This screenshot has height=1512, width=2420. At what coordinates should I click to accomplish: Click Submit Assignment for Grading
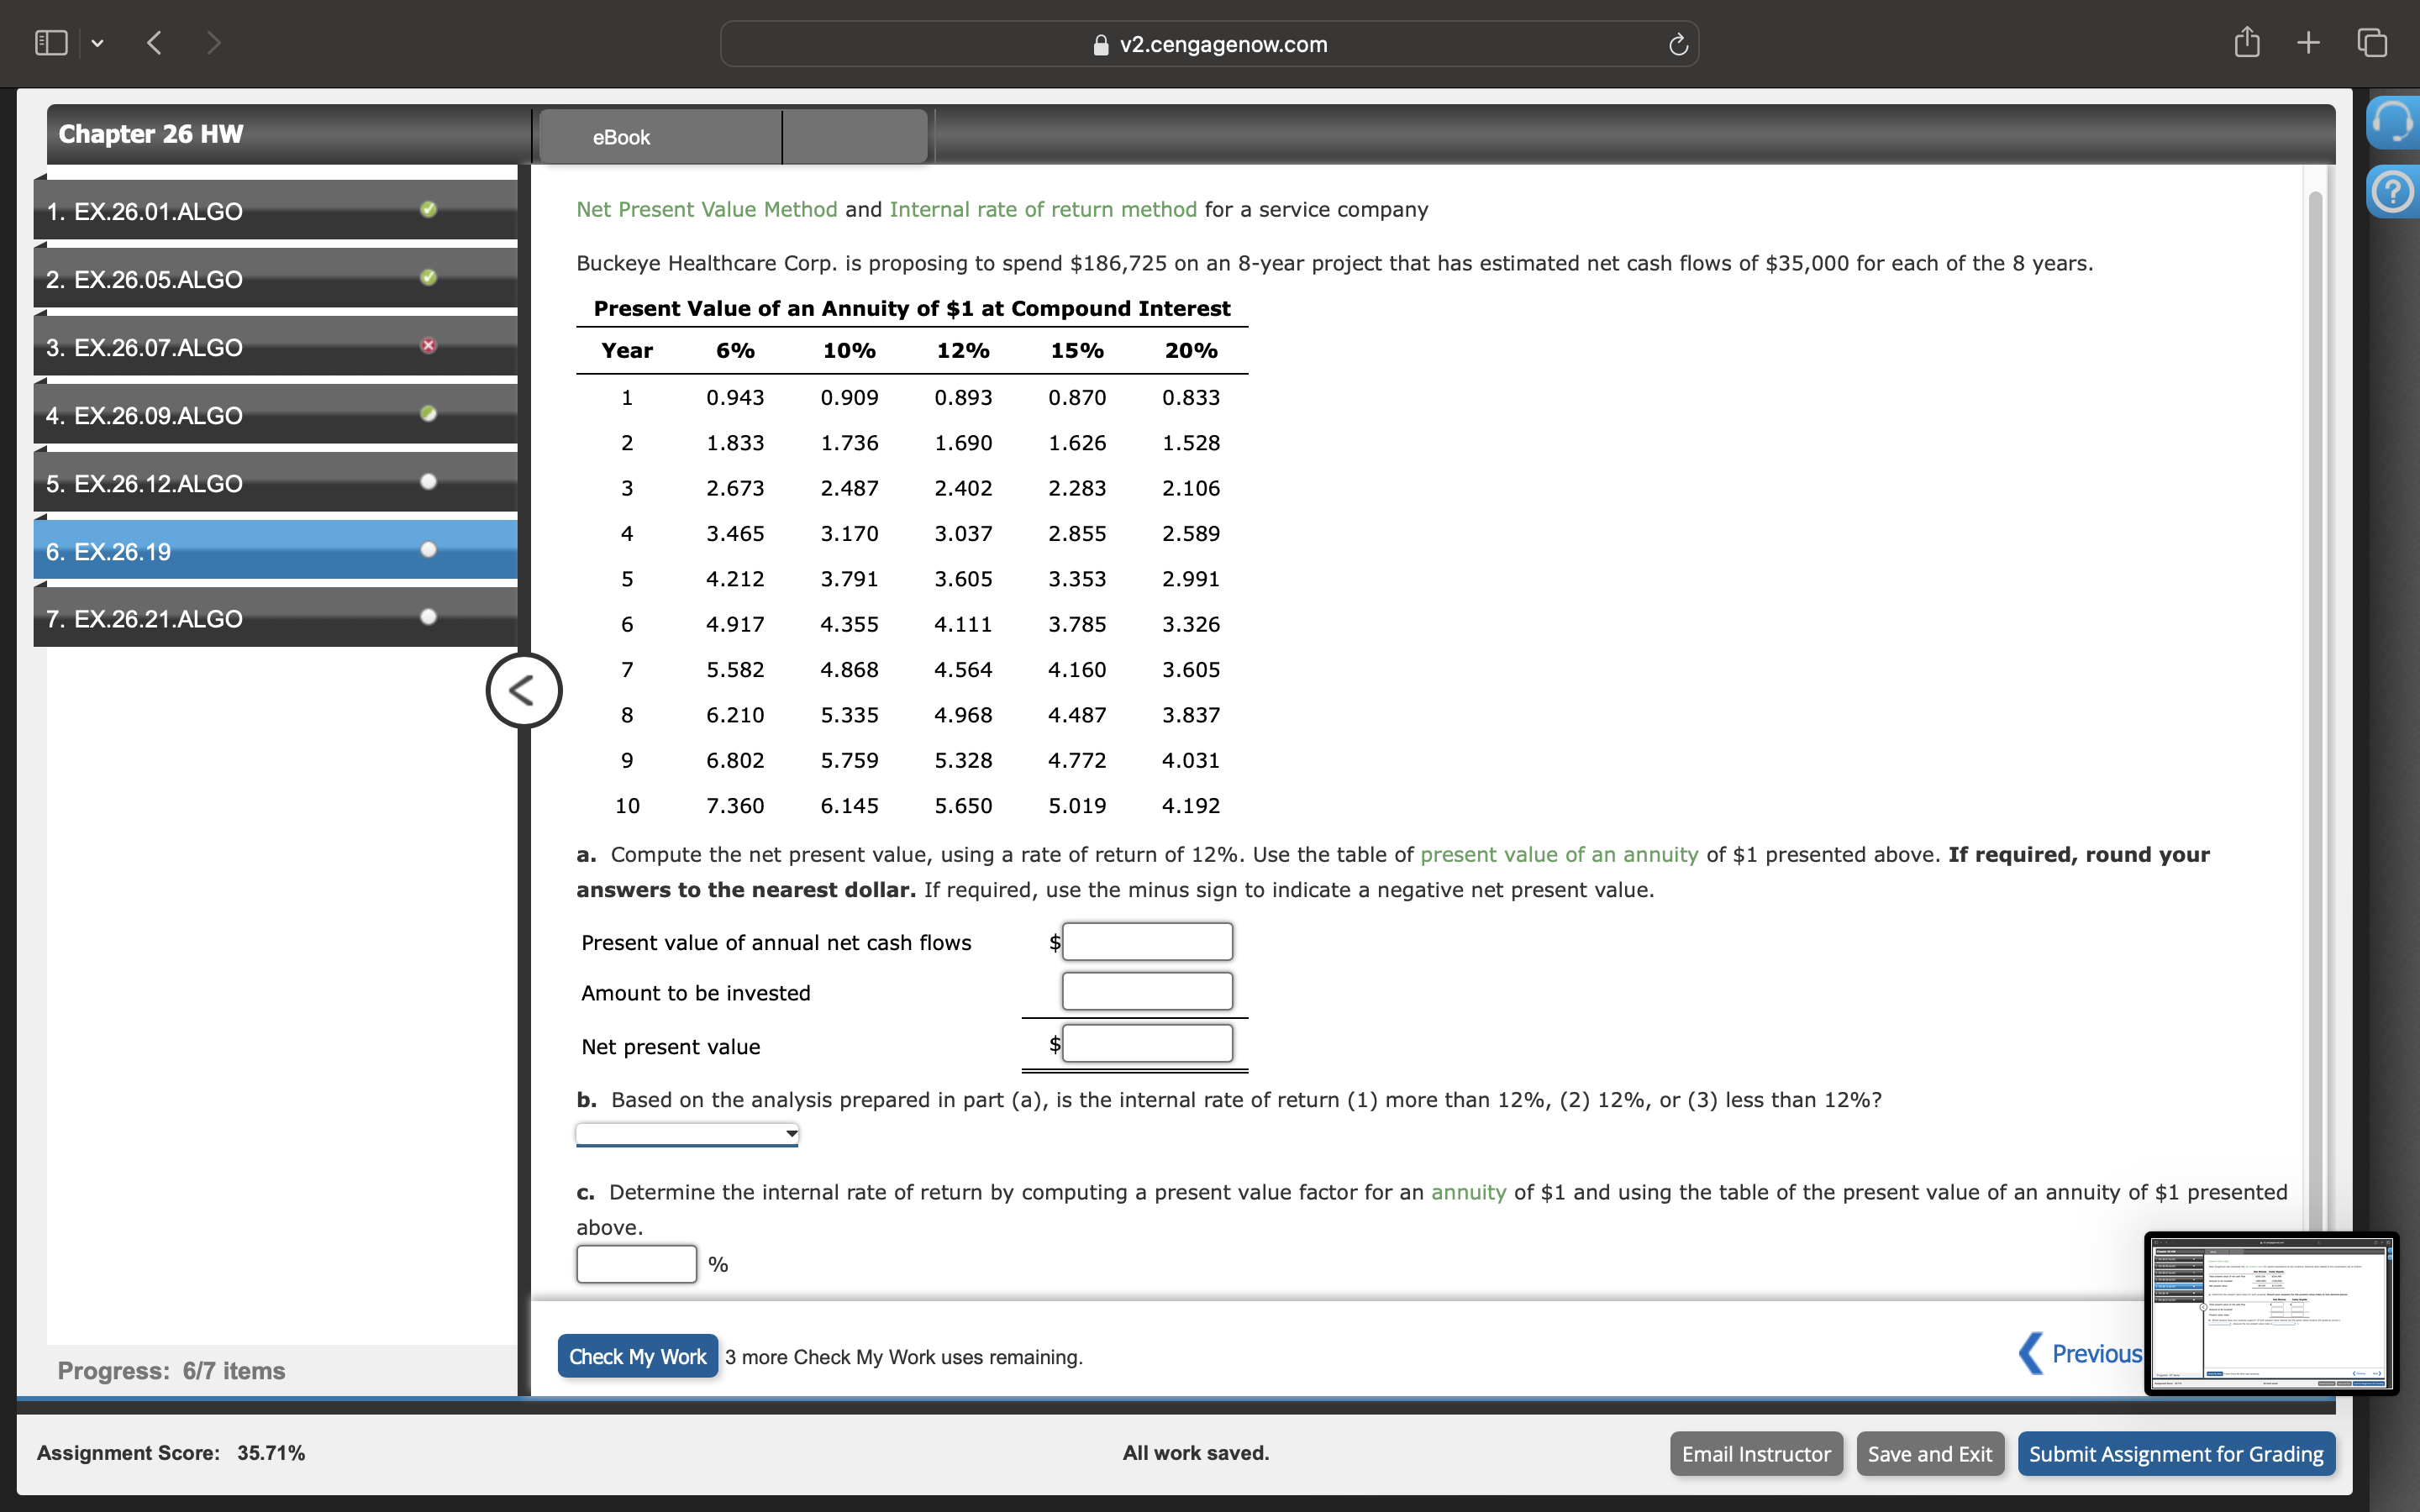pos(2175,1452)
